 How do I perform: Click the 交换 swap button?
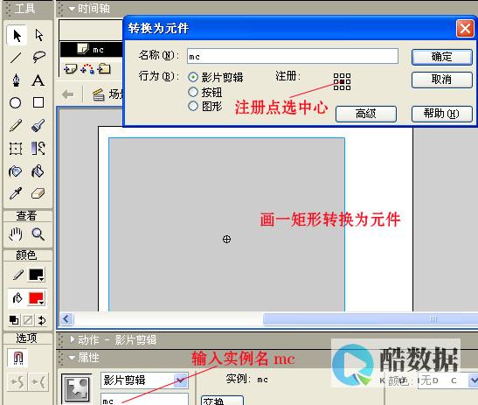coord(222,401)
